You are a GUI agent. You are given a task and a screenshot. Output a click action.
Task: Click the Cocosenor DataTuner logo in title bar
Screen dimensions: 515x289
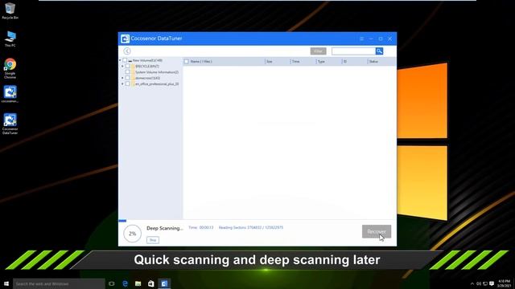[x=125, y=39]
